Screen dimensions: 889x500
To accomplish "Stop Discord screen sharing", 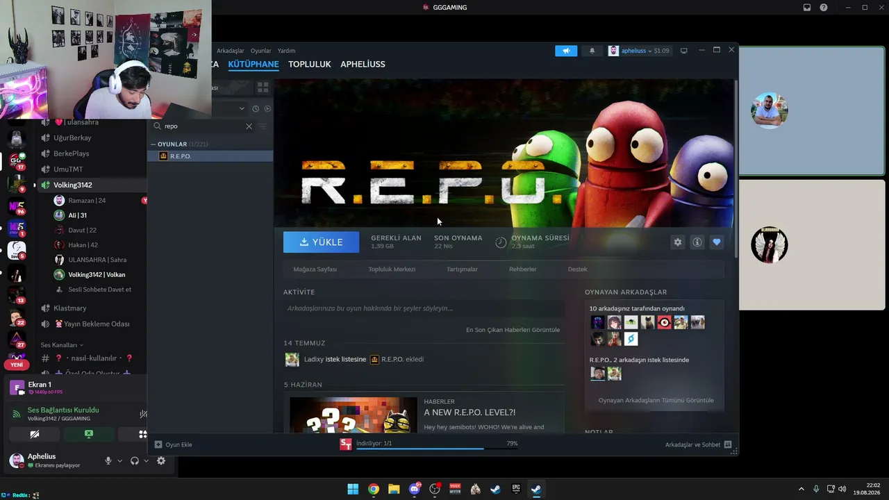I will click(x=89, y=435).
